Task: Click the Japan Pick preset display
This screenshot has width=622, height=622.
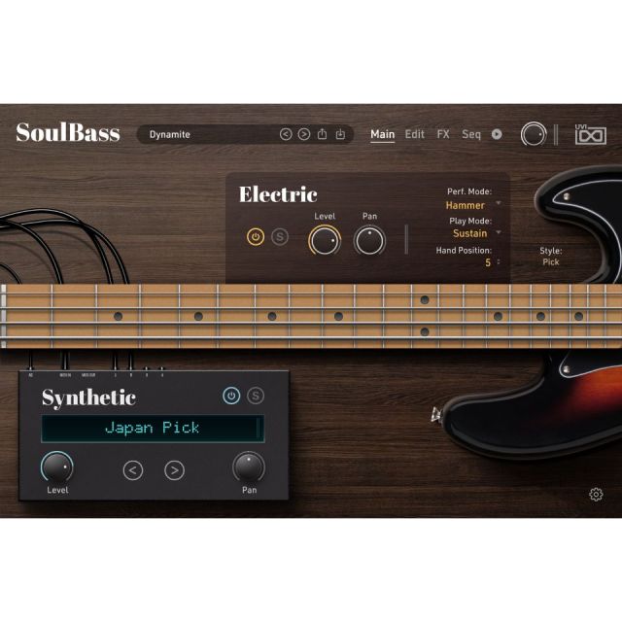Action: (x=153, y=429)
